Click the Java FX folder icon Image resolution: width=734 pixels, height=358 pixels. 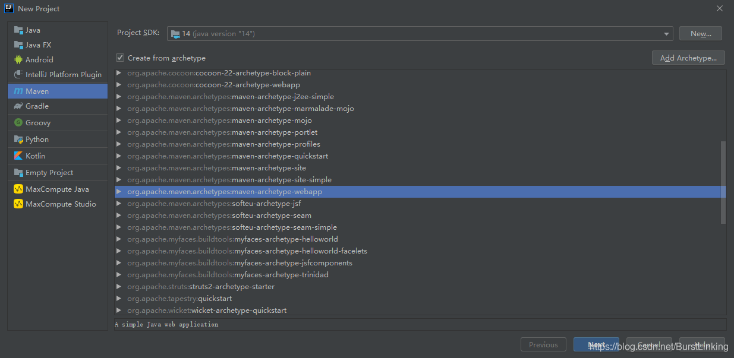18,45
